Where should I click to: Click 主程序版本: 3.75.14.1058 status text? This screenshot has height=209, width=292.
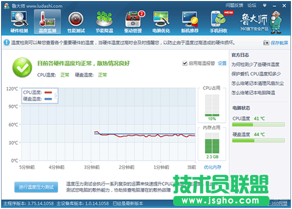[x=28, y=203]
